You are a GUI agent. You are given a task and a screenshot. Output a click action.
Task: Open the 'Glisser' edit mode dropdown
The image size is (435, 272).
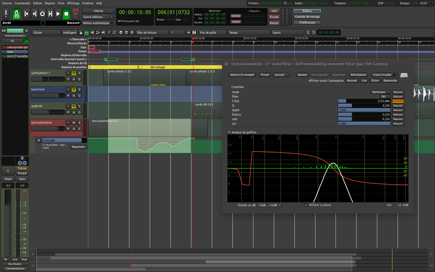coord(46,33)
